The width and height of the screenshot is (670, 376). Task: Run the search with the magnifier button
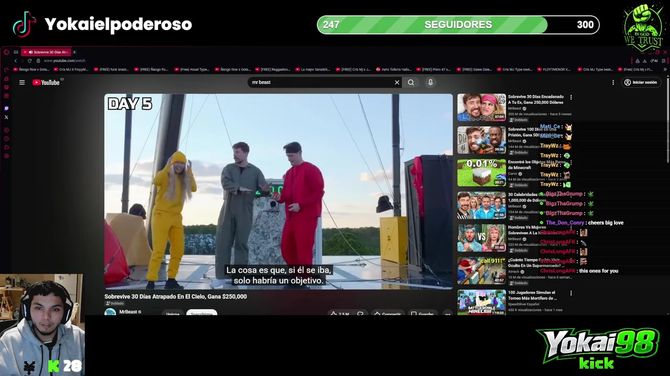click(x=411, y=83)
